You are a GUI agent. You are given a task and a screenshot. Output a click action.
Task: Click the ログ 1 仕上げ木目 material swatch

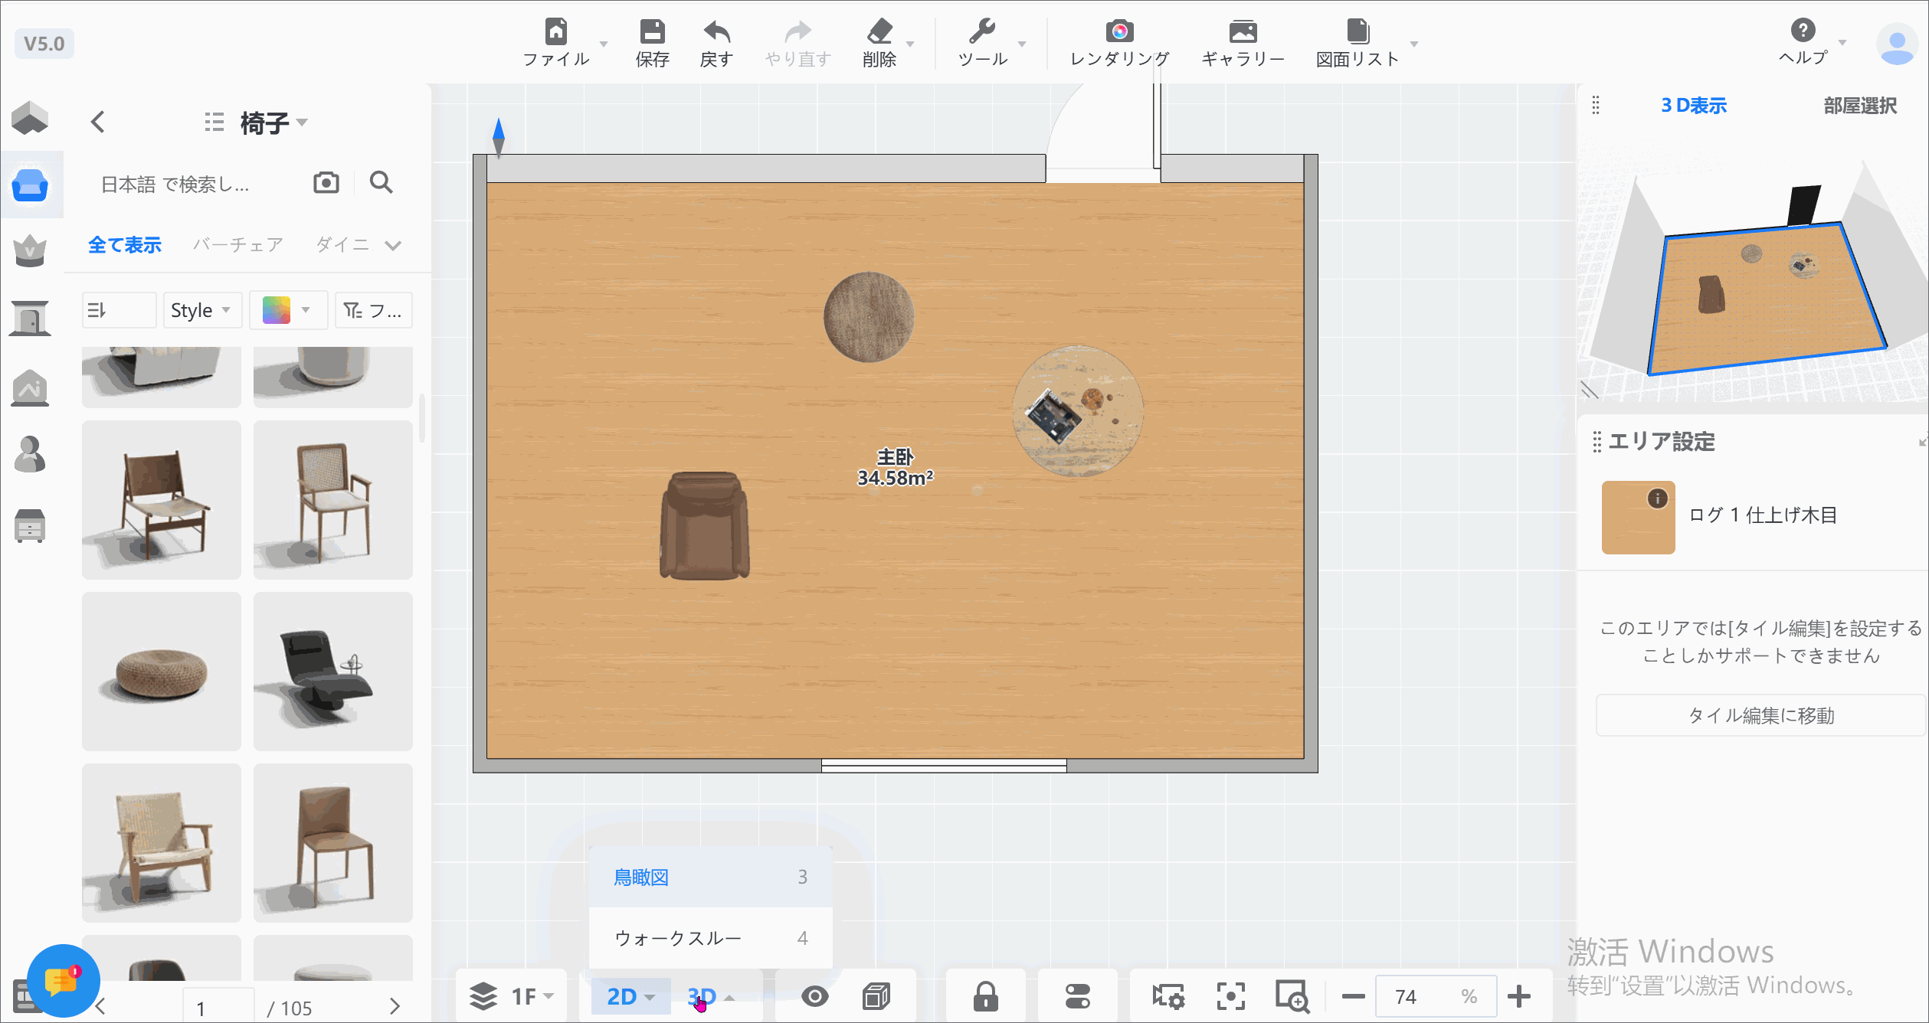tap(1638, 517)
